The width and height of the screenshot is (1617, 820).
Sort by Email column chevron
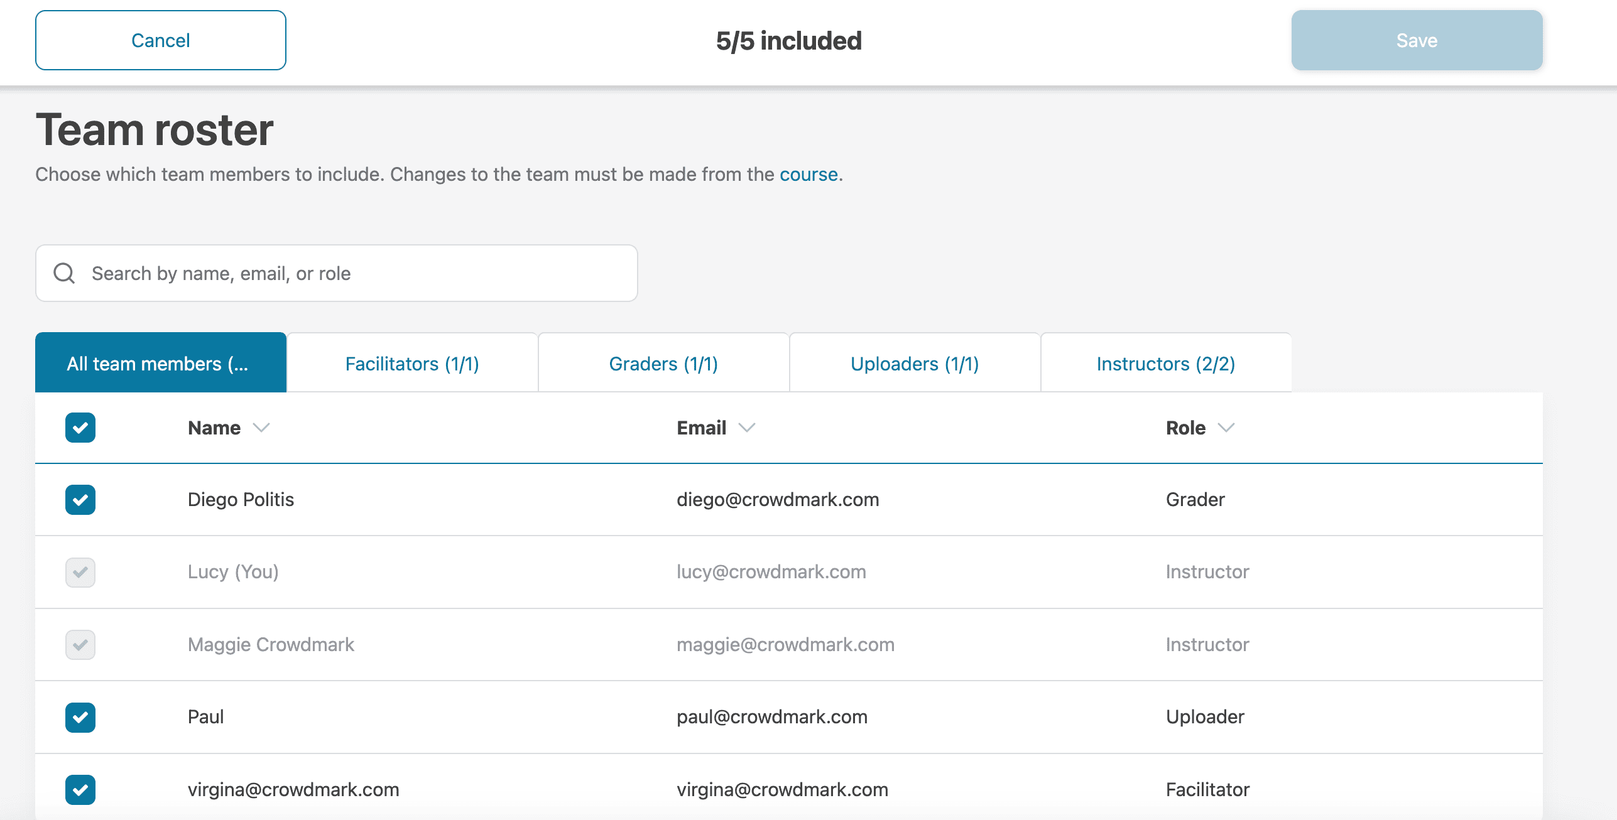click(746, 428)
